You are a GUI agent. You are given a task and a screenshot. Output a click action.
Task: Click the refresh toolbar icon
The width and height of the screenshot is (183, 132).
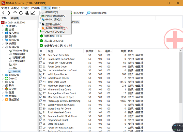[21, 13]
